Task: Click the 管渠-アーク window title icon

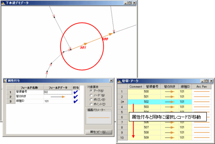Action: [119, 81]
